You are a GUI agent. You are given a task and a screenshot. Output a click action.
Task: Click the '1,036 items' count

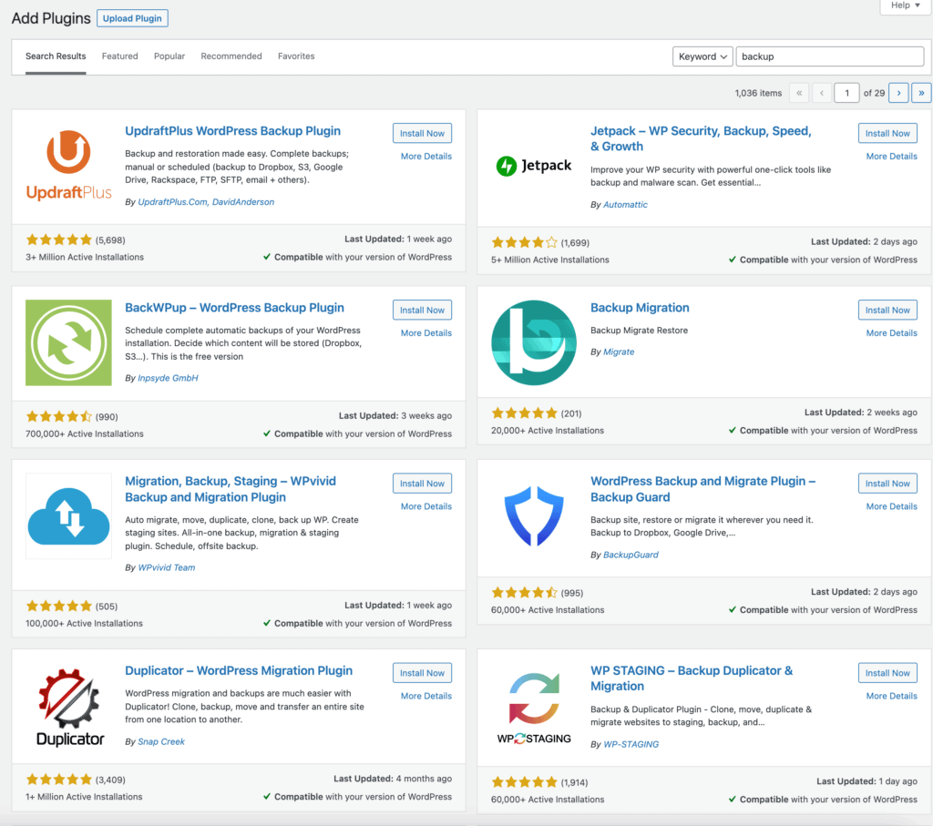pos(758,94)
